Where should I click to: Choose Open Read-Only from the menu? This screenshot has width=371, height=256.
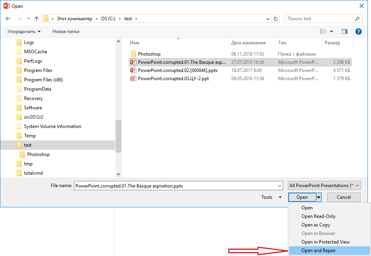tap(318, 216)
